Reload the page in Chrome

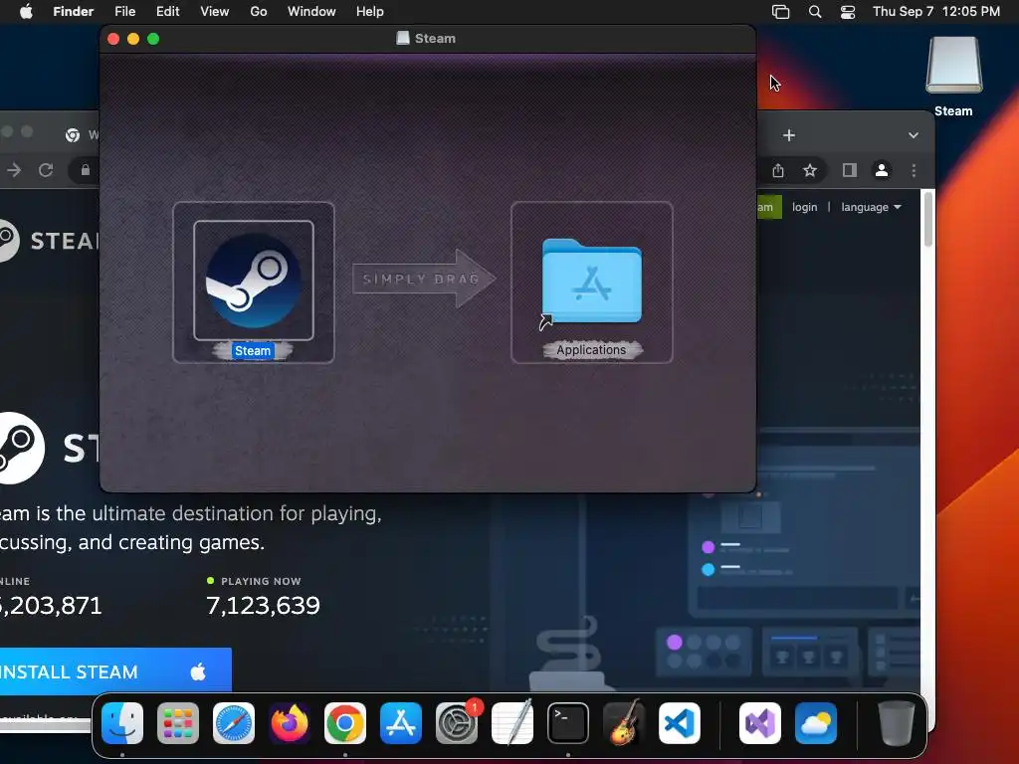click(46, 170)
